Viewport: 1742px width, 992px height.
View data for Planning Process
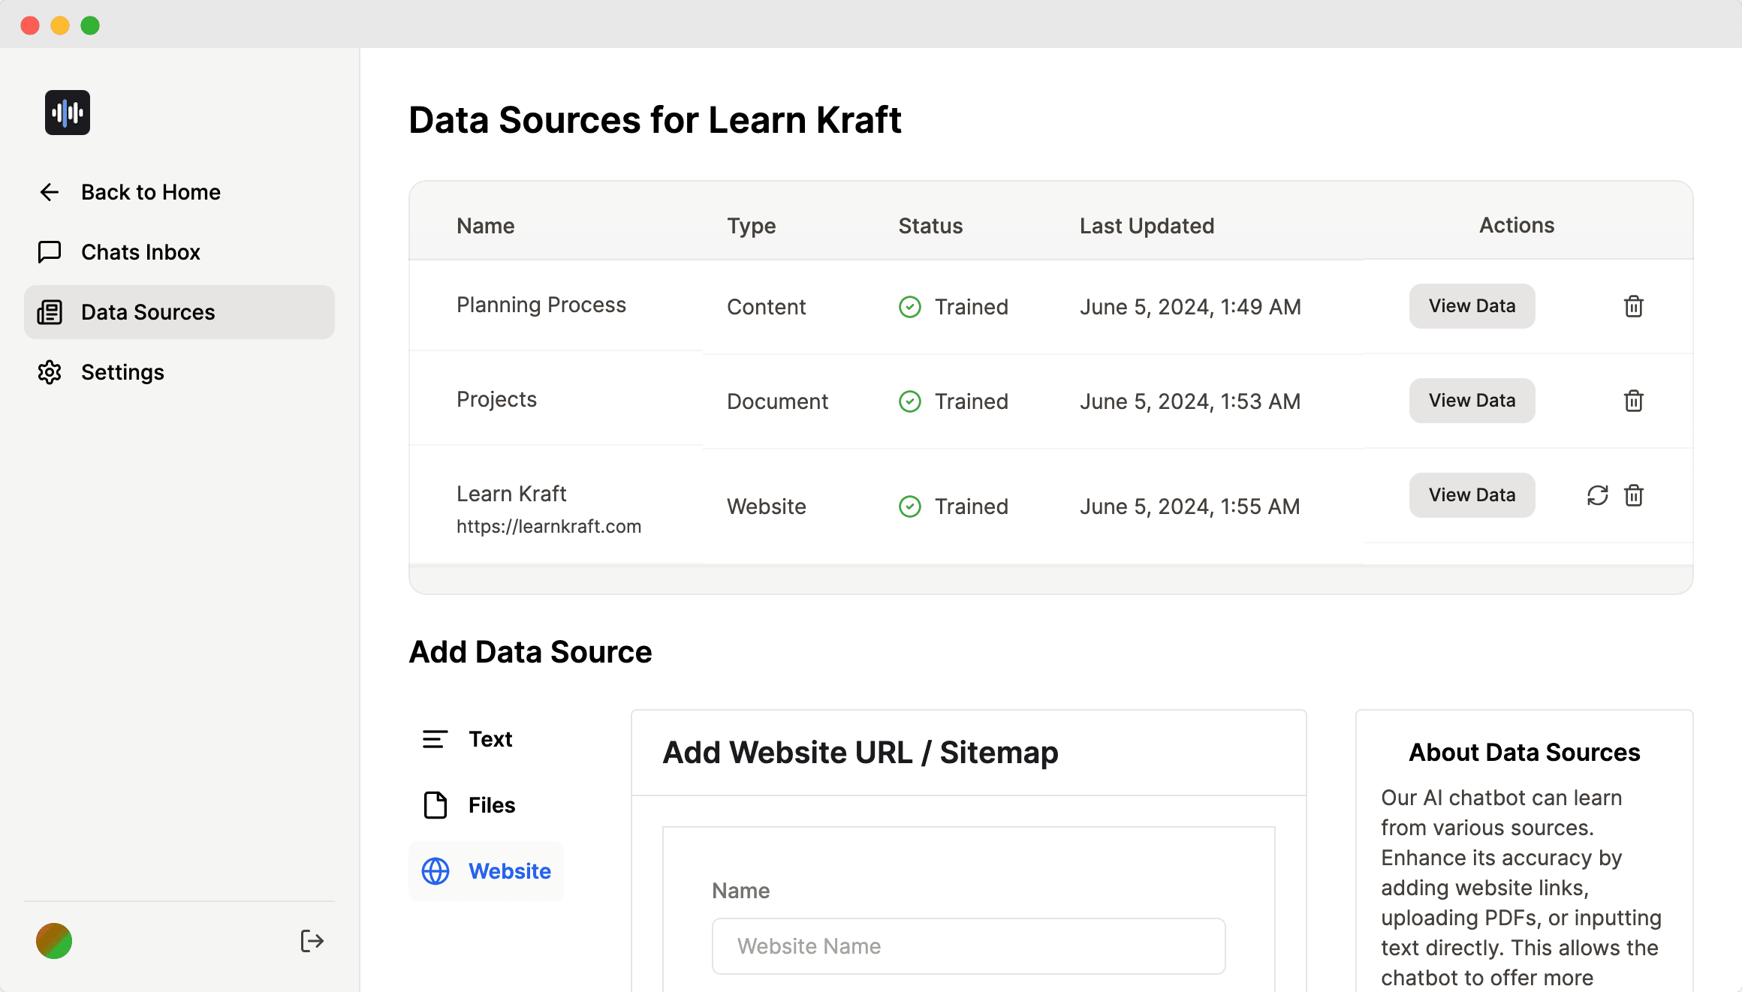1472,306
